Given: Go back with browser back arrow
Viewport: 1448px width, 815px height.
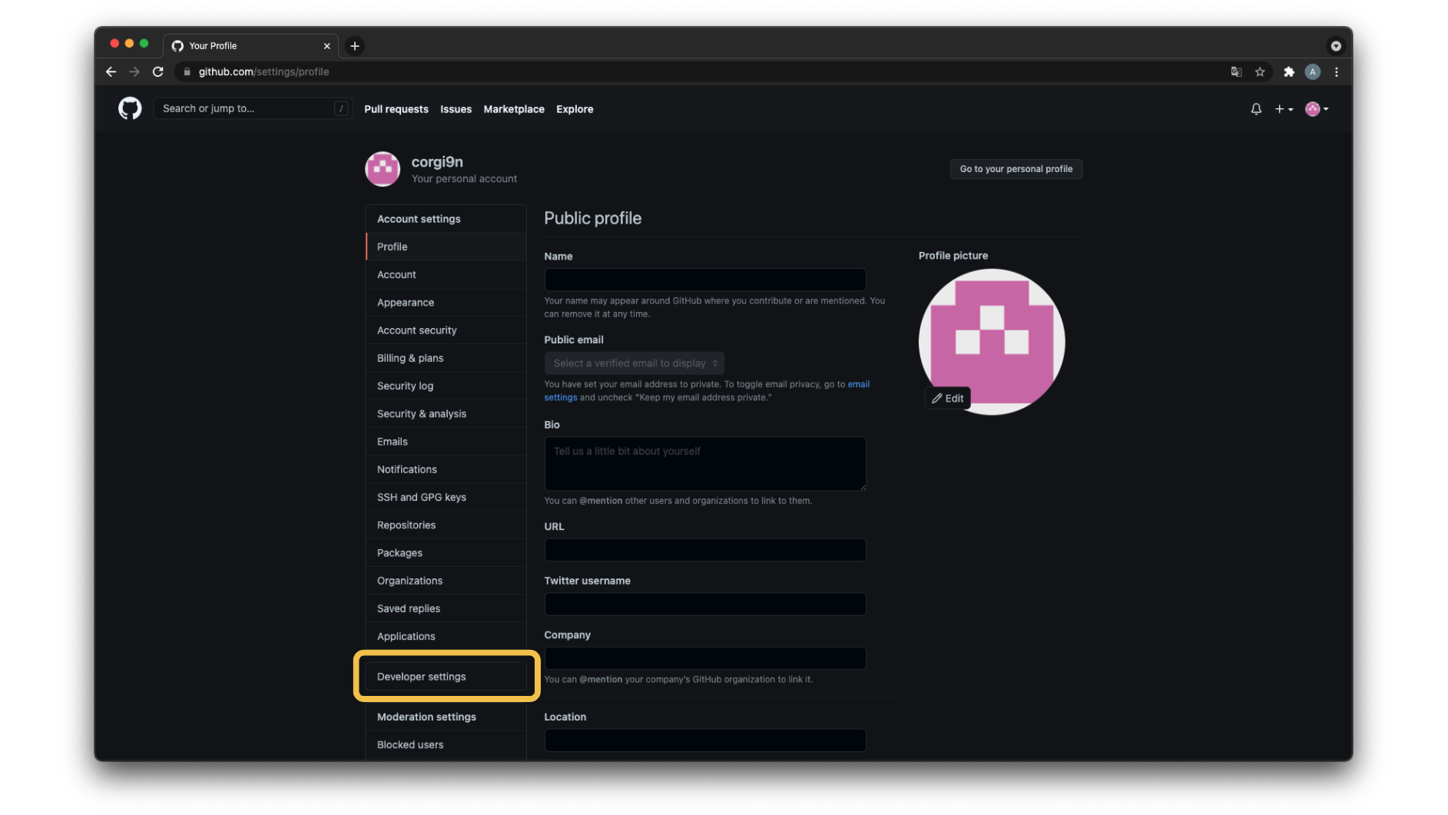Looking at the screenshot, I should pos(111,71).
